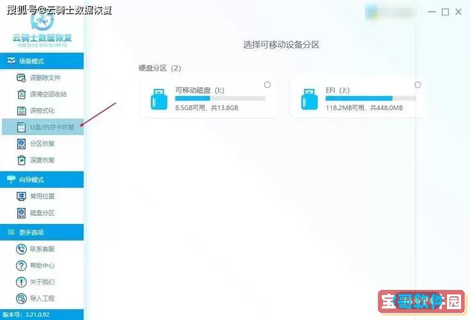The width and height of the screenshot is (470, 320).
Task: Click the 常用位置 monitor icon
Action: (x=21, y=196)
